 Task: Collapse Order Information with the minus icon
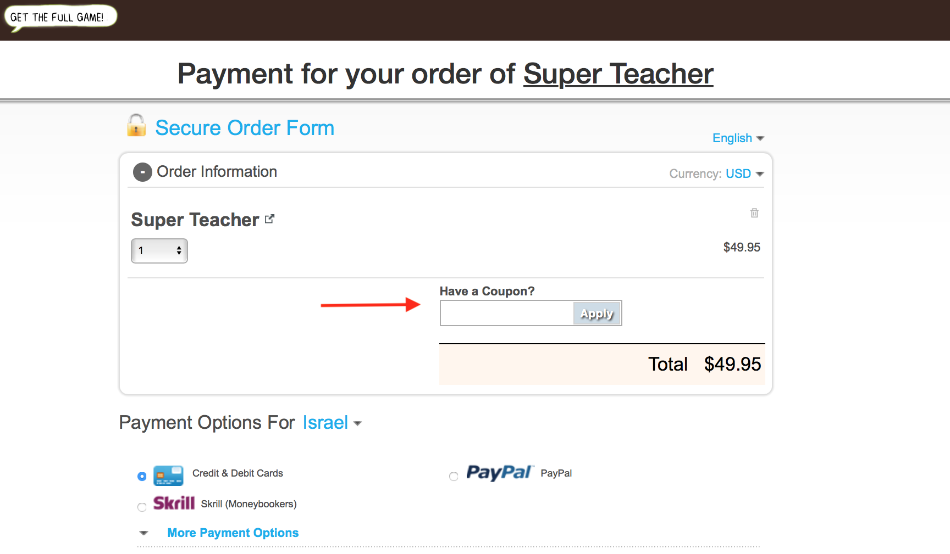142,172
